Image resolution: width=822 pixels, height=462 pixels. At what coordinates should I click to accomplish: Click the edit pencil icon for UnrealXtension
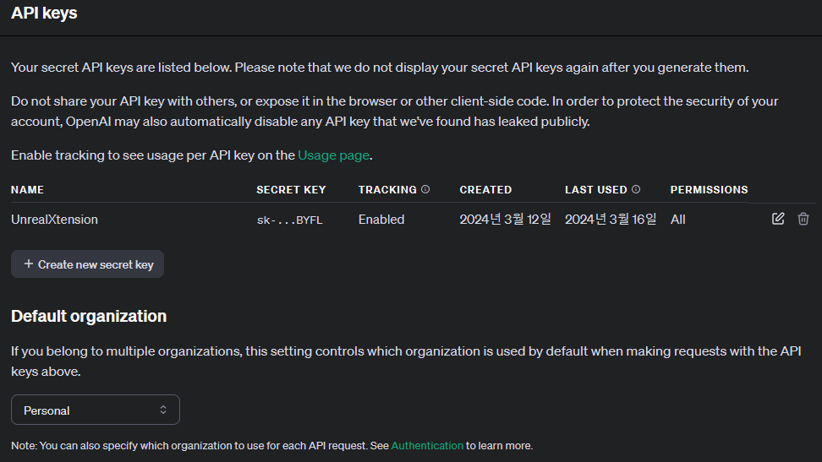(x=778, y=219)
